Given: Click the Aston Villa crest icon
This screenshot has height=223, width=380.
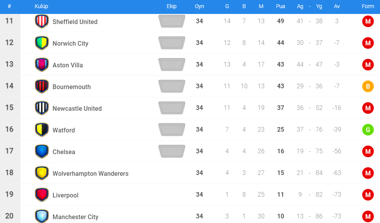Looking at the screenshot, I should pos(42,65).
